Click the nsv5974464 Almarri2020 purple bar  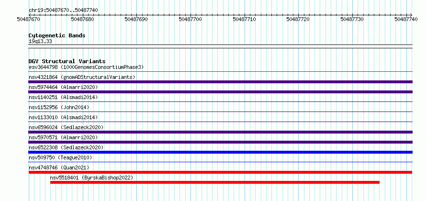221,92
